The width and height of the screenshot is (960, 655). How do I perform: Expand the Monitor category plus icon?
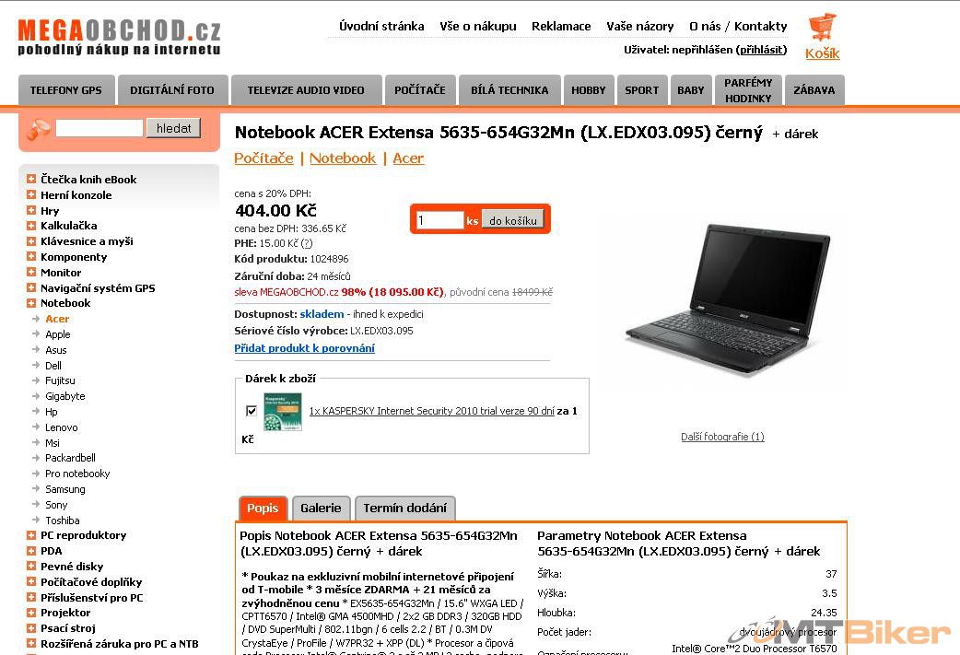point(31,273)
